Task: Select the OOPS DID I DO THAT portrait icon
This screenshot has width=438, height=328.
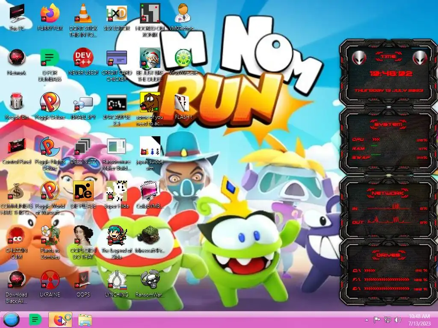Action: (83, 236)
